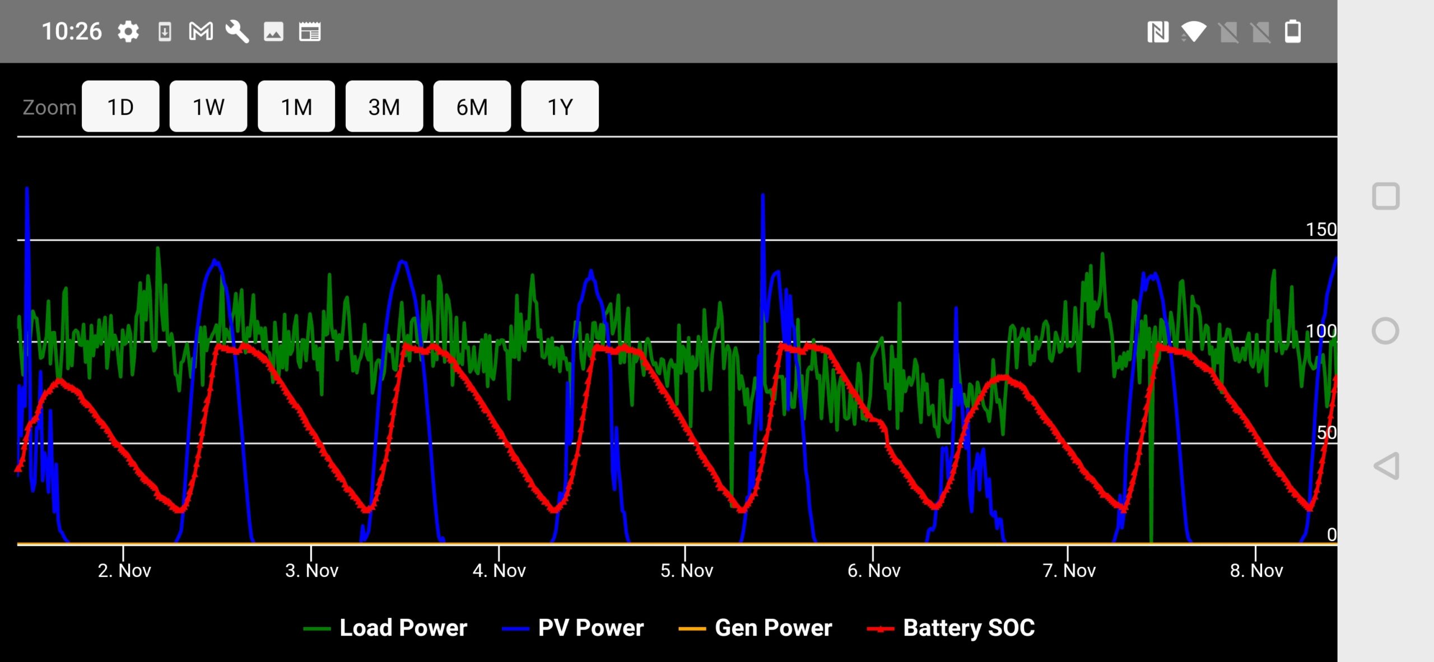Click the 150 y-axis value
The height and width of the screenshot is (662, 1434).
tap(1321, 230)
